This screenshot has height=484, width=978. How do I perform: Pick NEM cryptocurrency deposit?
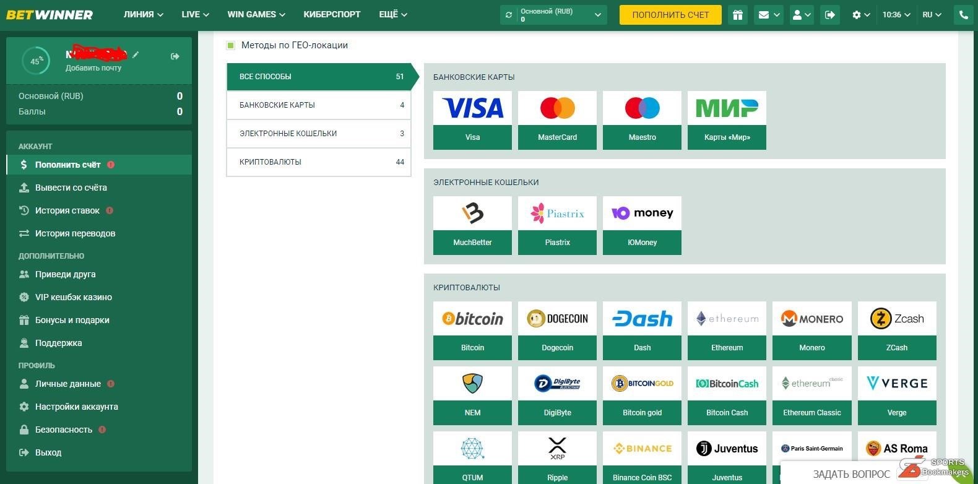pos(472,395)
